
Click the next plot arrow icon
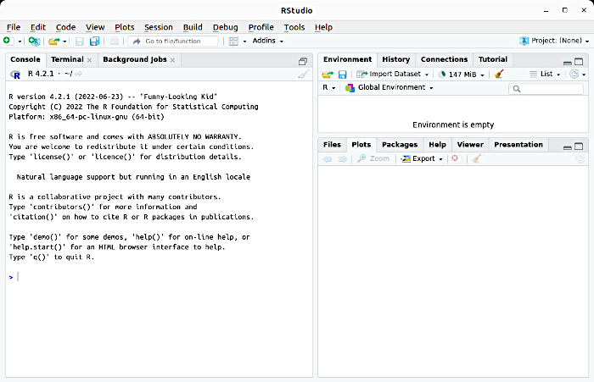click(343, 159)
